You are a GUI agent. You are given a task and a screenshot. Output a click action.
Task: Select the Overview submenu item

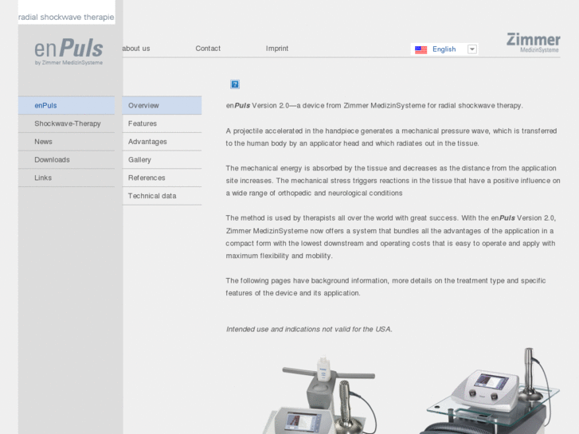click(162, 105)
